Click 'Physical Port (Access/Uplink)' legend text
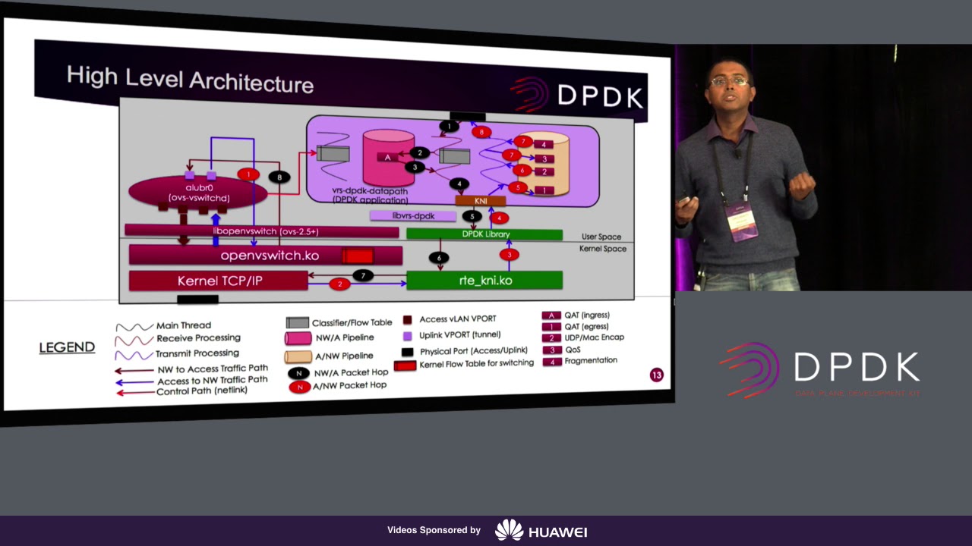Viewport: 972px width, 546px height. [x=473, y=350]
